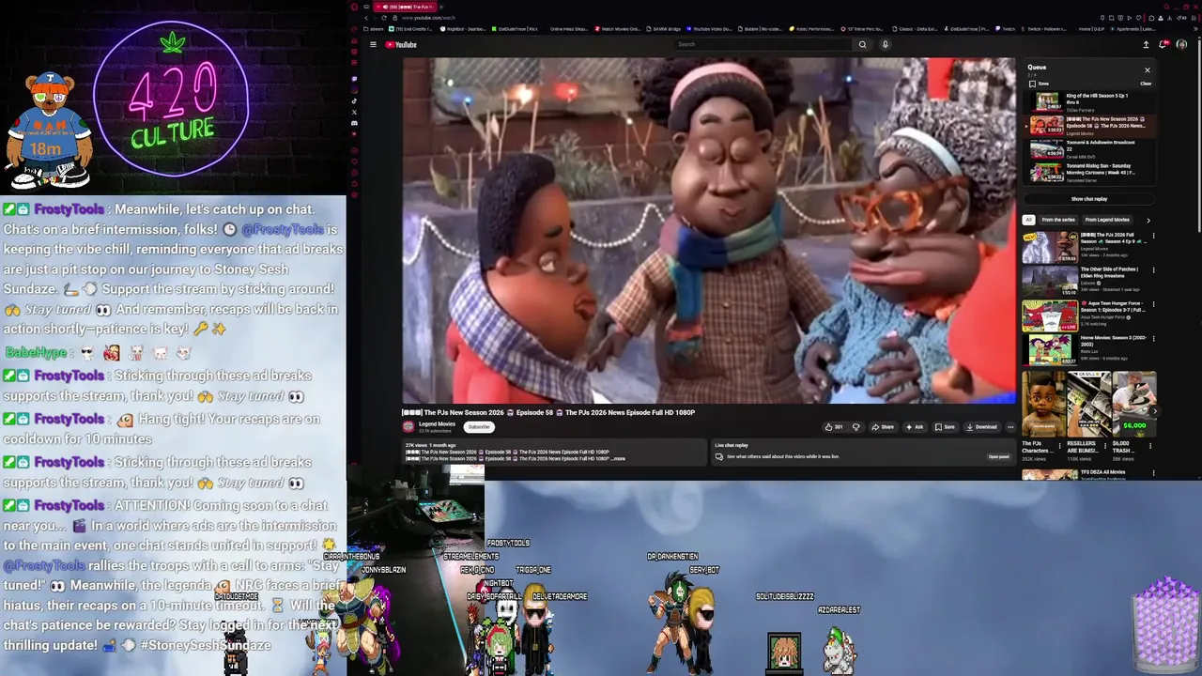The width and height of the screenshot is (1202, 676).
Task: Open The PJs Characters short thumbnail
Action: [1043, 404]
